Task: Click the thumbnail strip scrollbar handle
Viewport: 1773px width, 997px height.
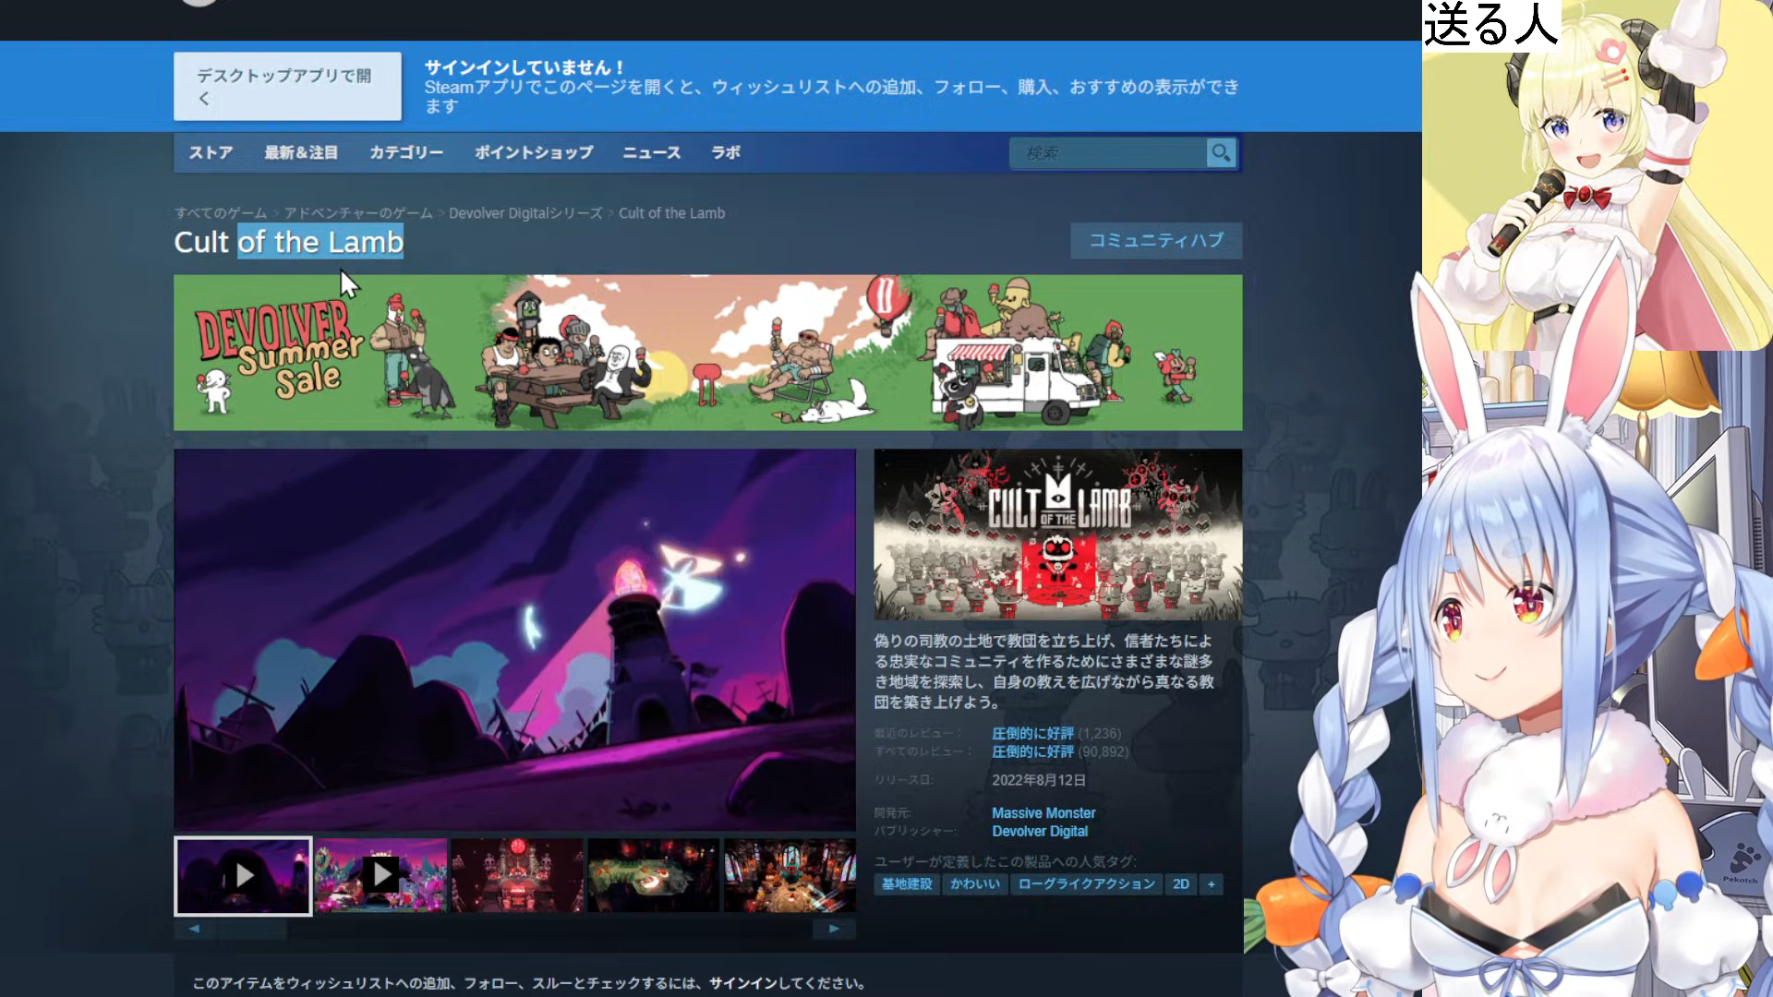Action: (x=251, y=929)
